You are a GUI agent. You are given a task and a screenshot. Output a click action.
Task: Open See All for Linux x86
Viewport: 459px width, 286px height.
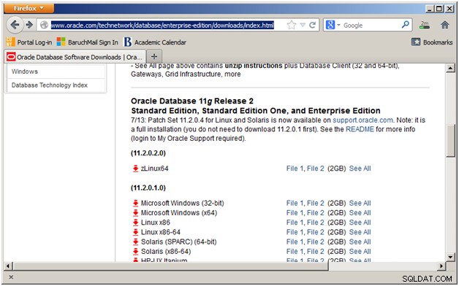point(360,223)
